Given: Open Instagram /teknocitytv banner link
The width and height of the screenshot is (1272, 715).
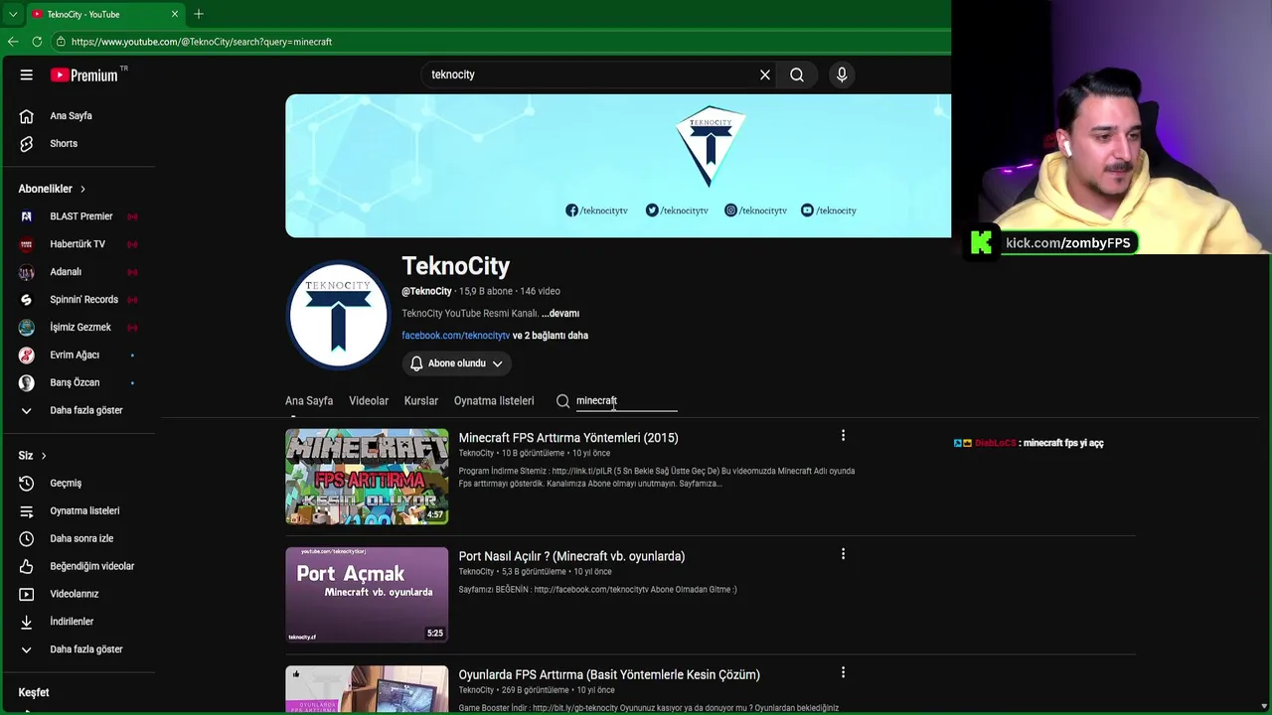Looking at the screenshot, I should tap(755, 211).
